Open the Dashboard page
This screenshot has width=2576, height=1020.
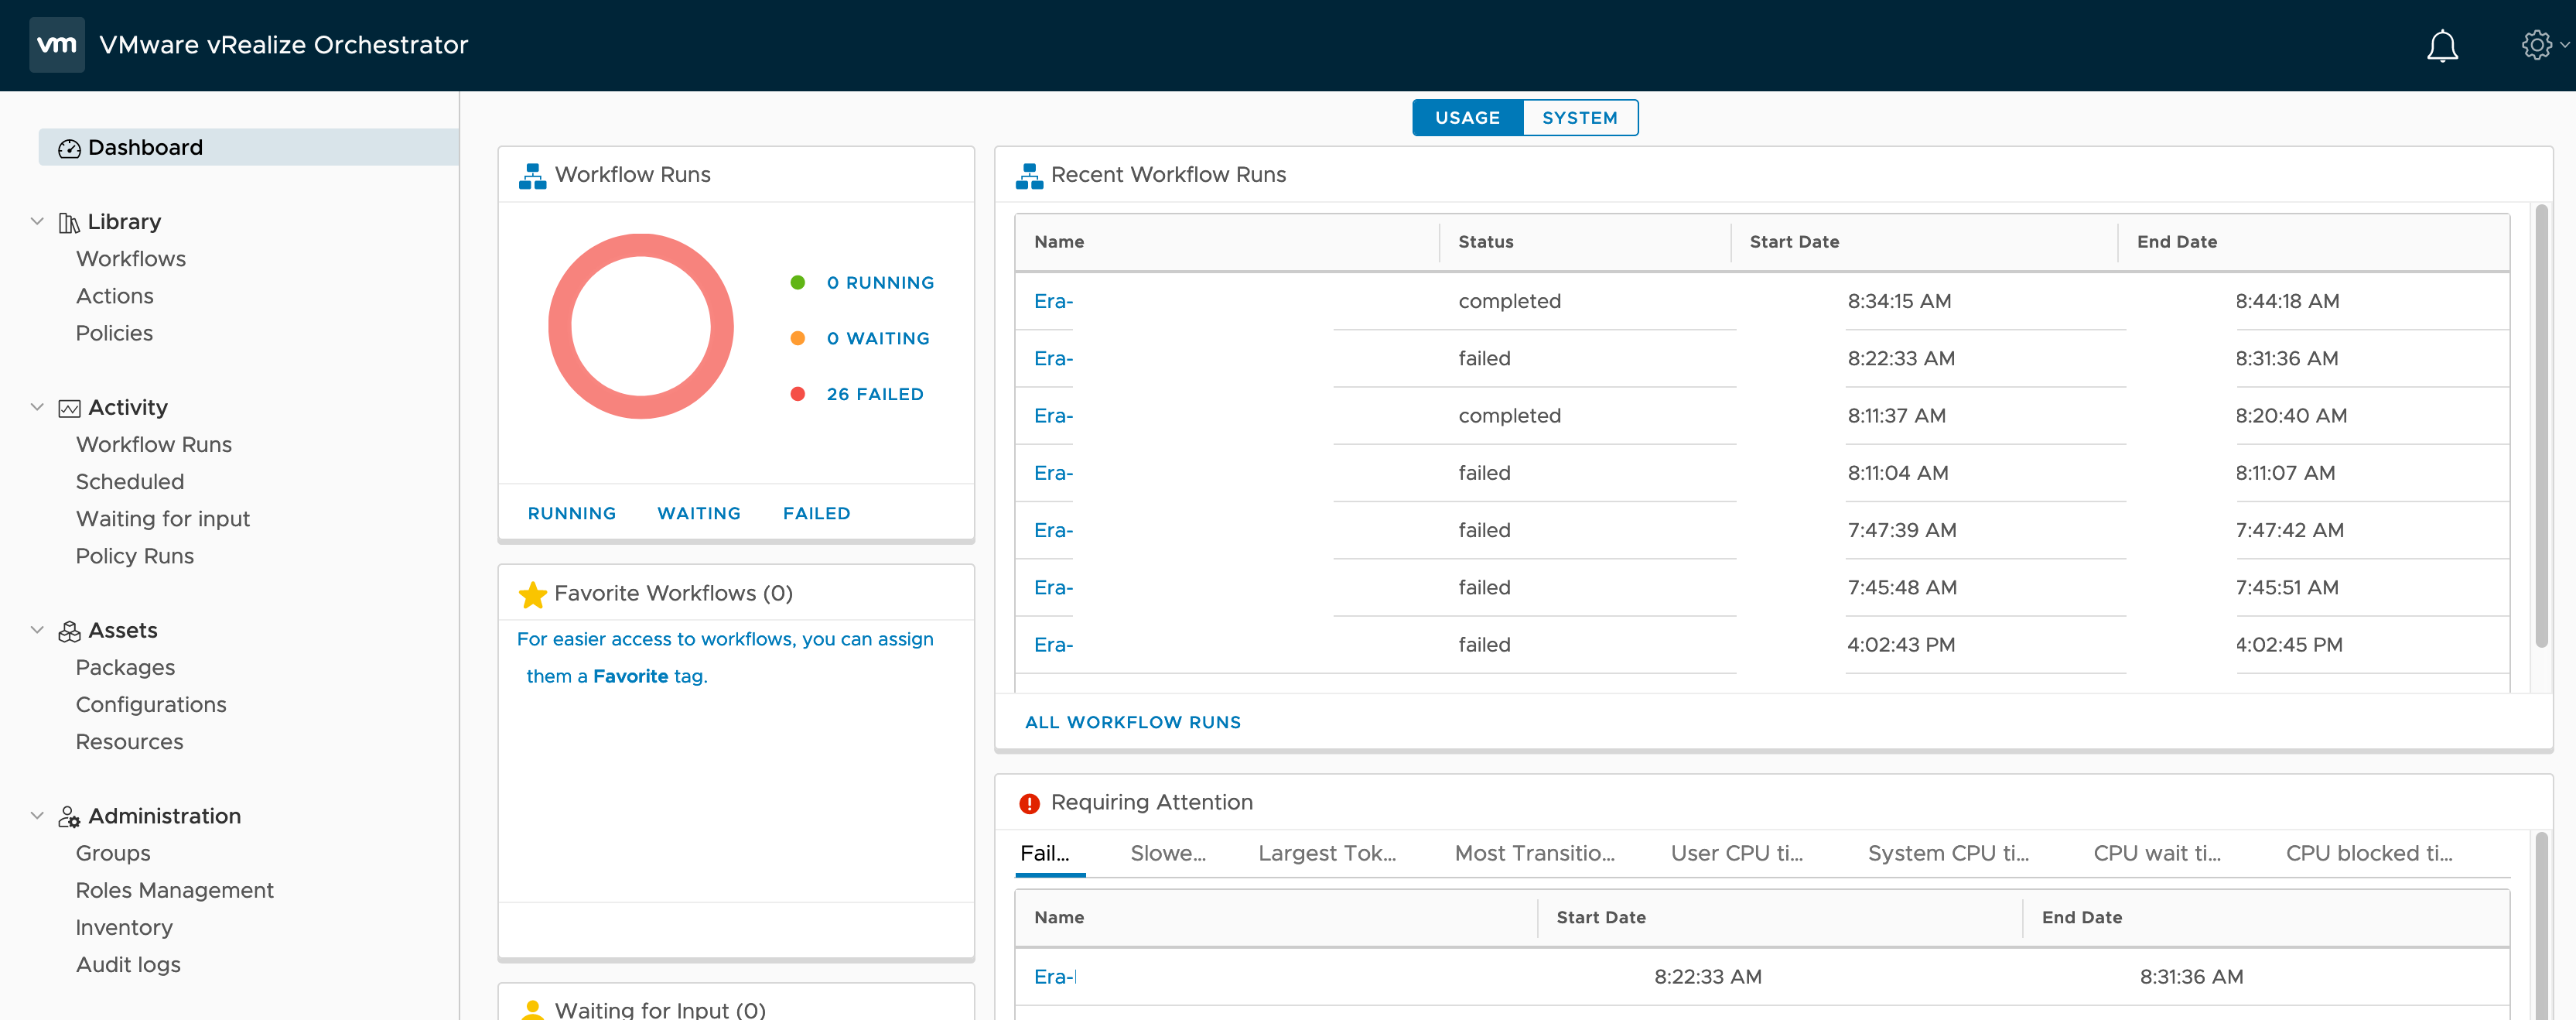tap(248, 148)
